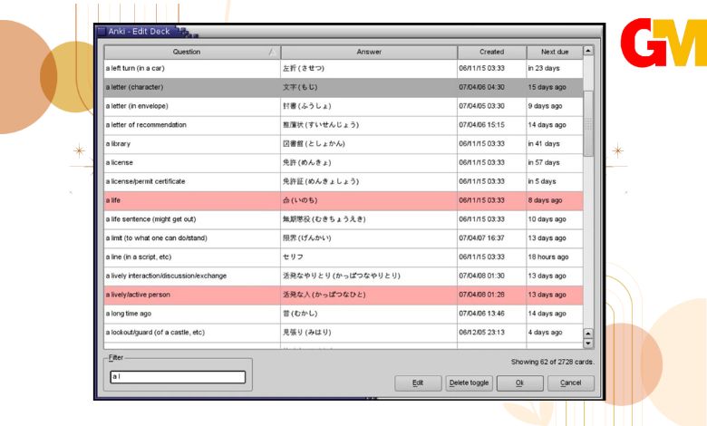Screen dimensions: 707x426
Task: Click the answer cell with さセつ reading
Action: click(369, 69)
